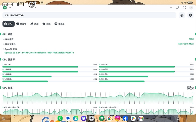The height and width of the screenshot is (122, 196).
Task: Launch Chrome from the taskbar
Action: [x=110, y=118]
